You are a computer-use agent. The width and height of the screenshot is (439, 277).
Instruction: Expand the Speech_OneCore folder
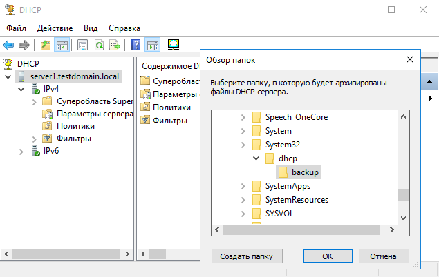click(x=243, y=116)
